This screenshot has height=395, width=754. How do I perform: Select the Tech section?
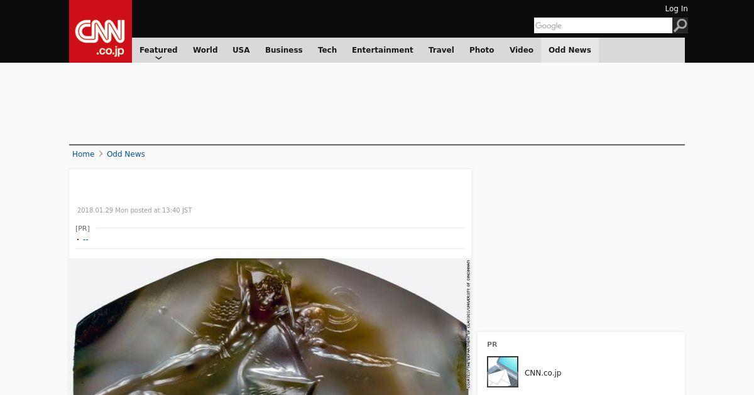pos(327,50)
